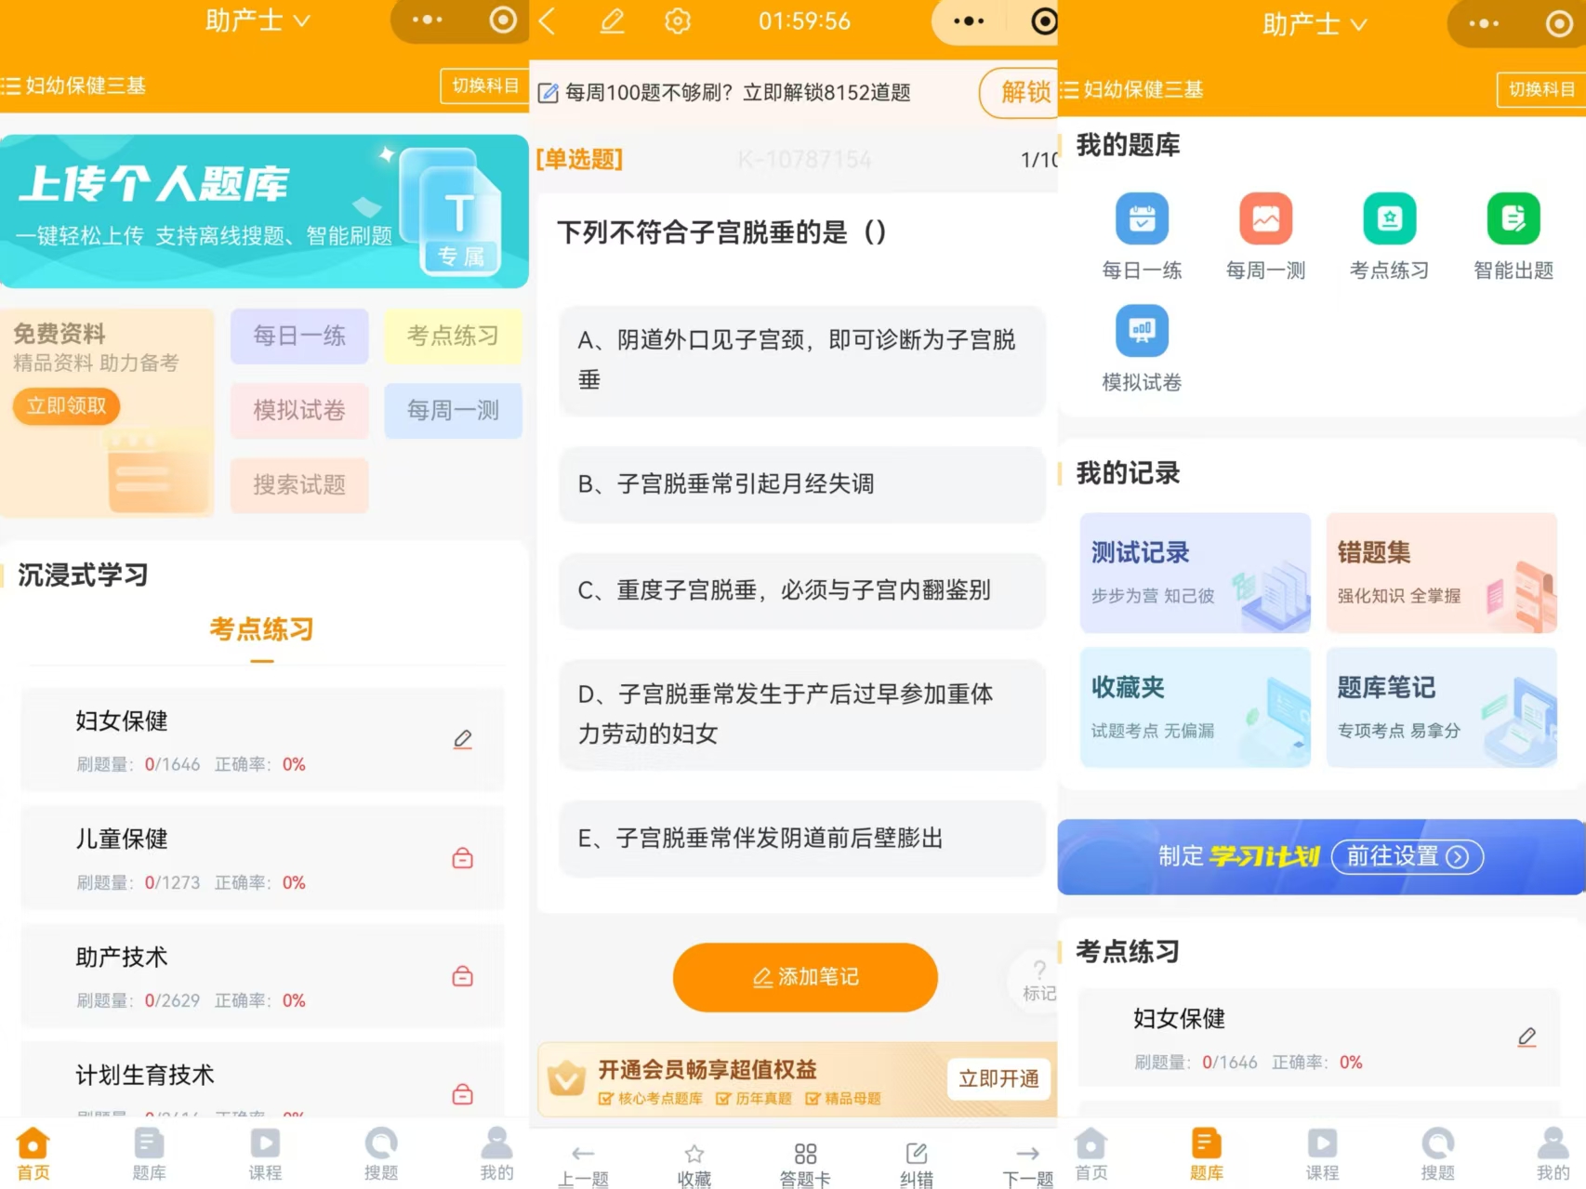Open the 错题集 card
1586x1189 pixels.
point(1441,573)
